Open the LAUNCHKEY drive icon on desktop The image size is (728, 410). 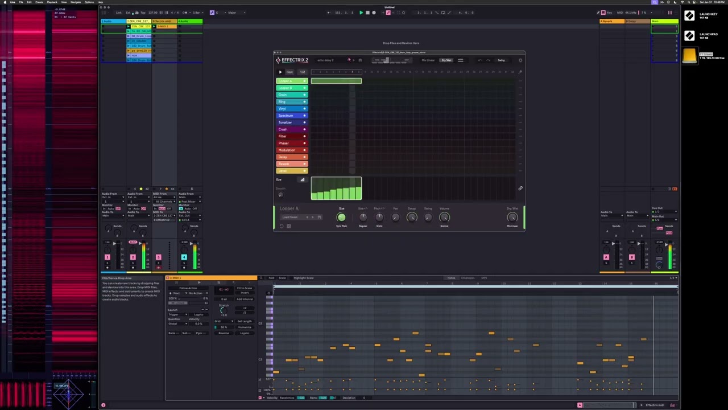[689, 16]
